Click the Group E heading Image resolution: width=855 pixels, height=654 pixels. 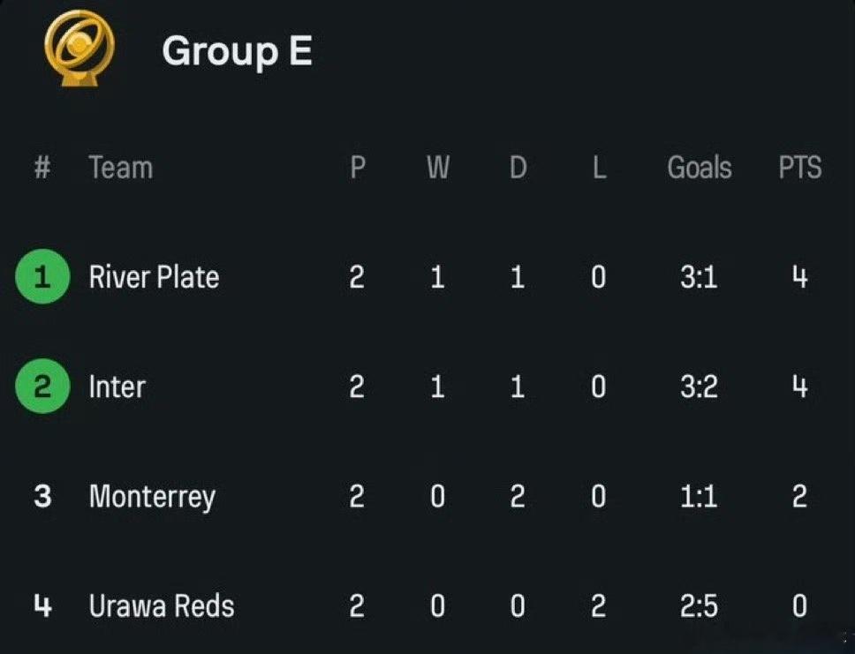click(x=238, y=50)
